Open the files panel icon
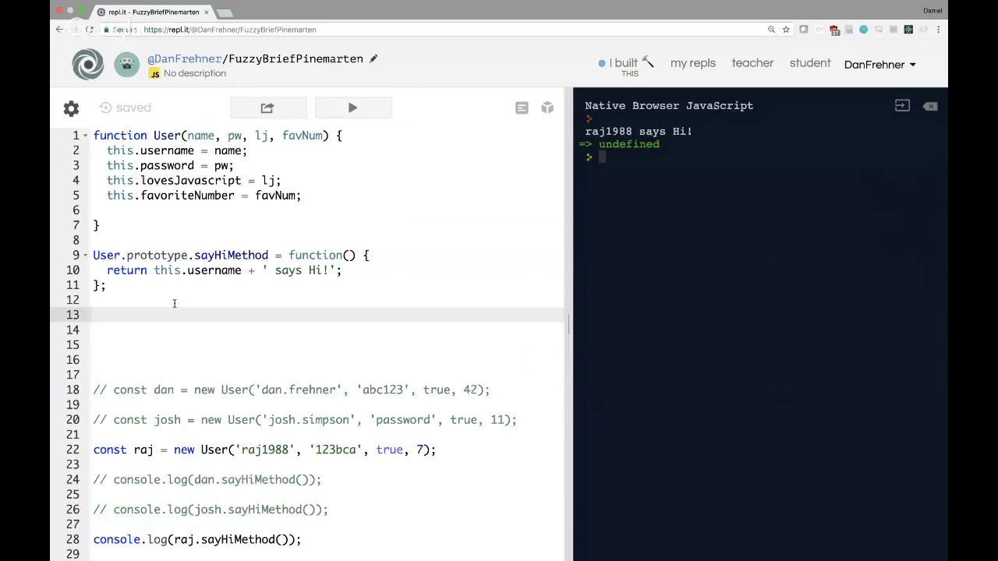Screen dimensions: 998x561 pyautogui.click(x=522, y=108)
